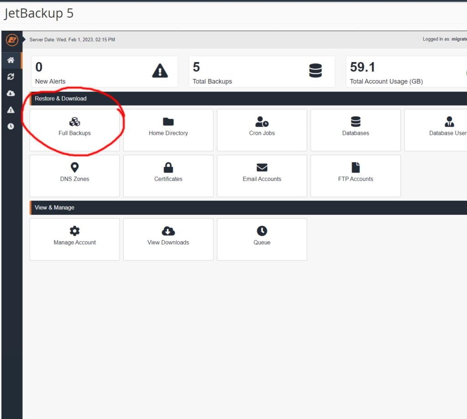Open the Home Directory tile
The height and width of the screenshot is (419, 467).
point(168,130)
